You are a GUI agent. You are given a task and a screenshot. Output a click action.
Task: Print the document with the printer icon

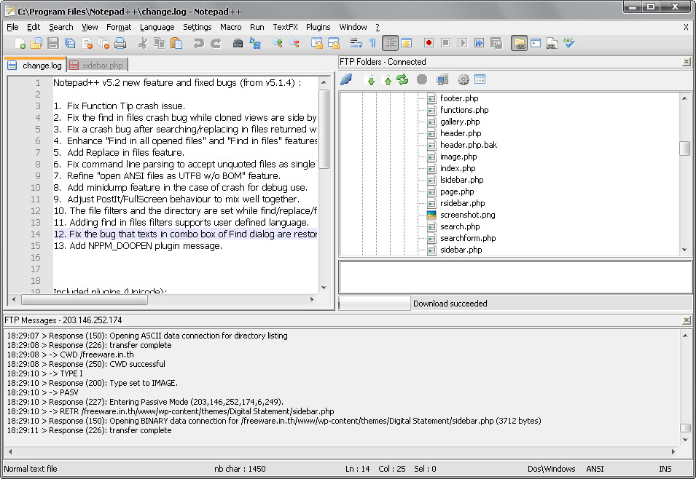tap(120, 43)
